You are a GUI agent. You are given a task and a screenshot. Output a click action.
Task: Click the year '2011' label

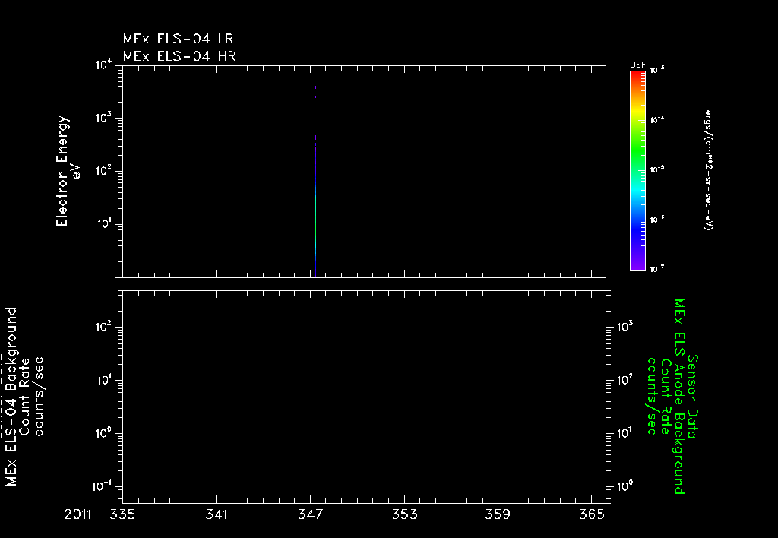(x=78, y=514)
